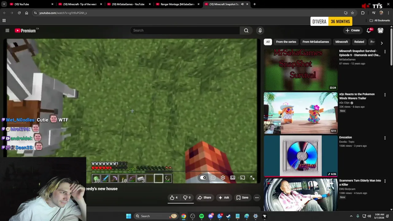The height and width of the screenshot is (221, 393).
Task: Focus the YouTube search box
Action: (185, 30)
